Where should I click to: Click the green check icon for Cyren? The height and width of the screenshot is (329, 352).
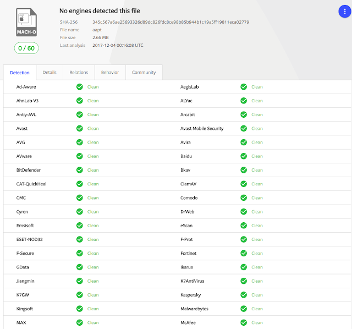pyautogui.click(x=79, y=212)
